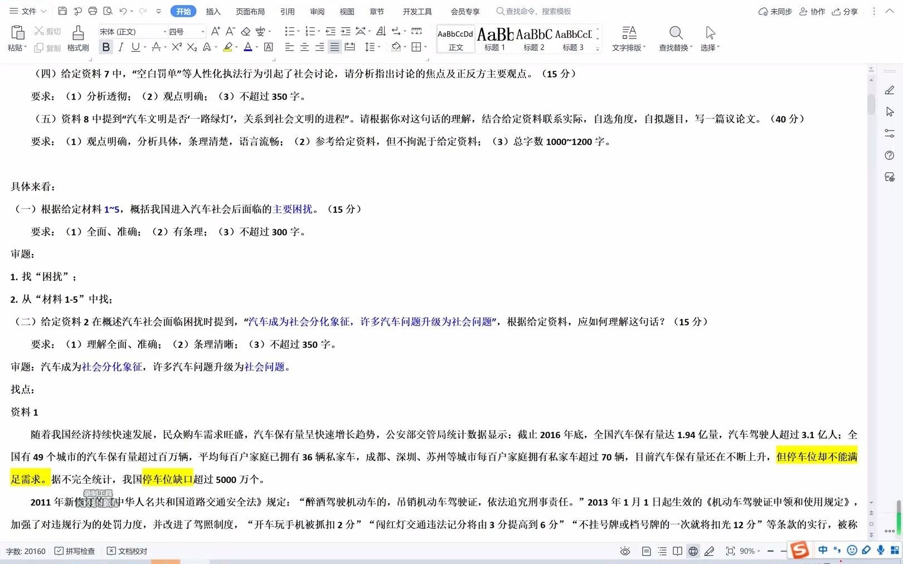Click the Print icon in the quick access bar
The width and height of the screenshot is (903, 564).
click(93, 11)
